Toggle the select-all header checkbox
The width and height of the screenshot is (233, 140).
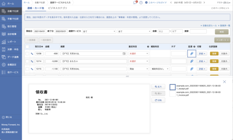point(27,47)
